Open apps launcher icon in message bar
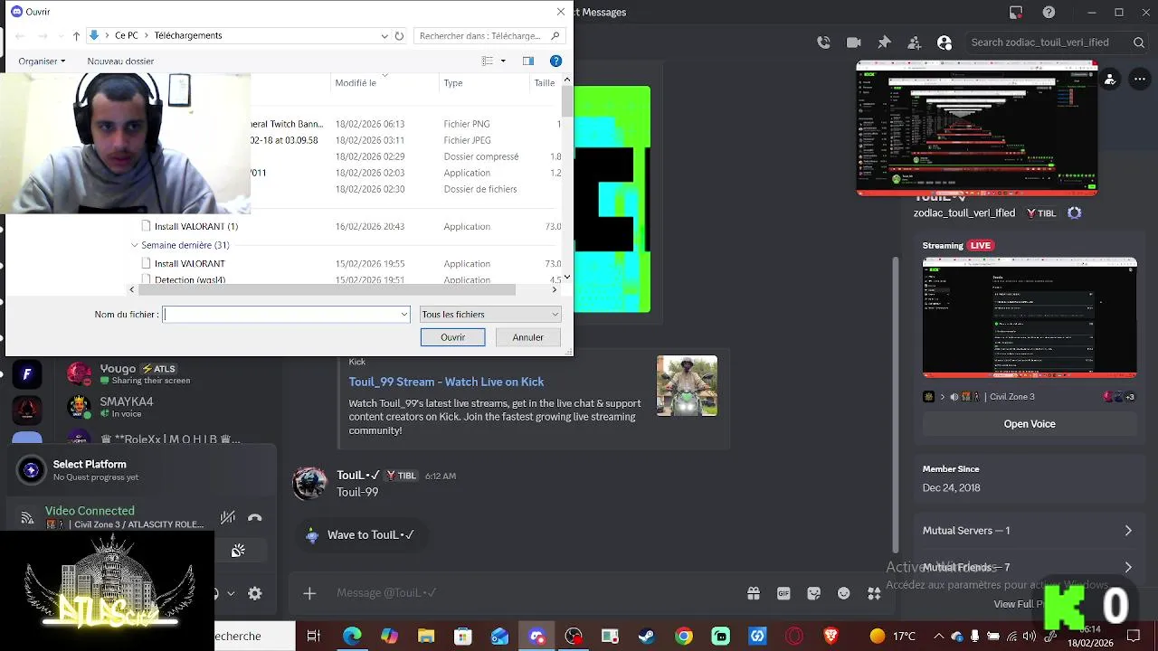 (x=874, y=593)
